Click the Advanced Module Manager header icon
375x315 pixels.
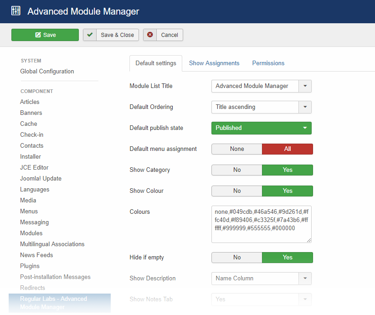(x=16, y=11)
